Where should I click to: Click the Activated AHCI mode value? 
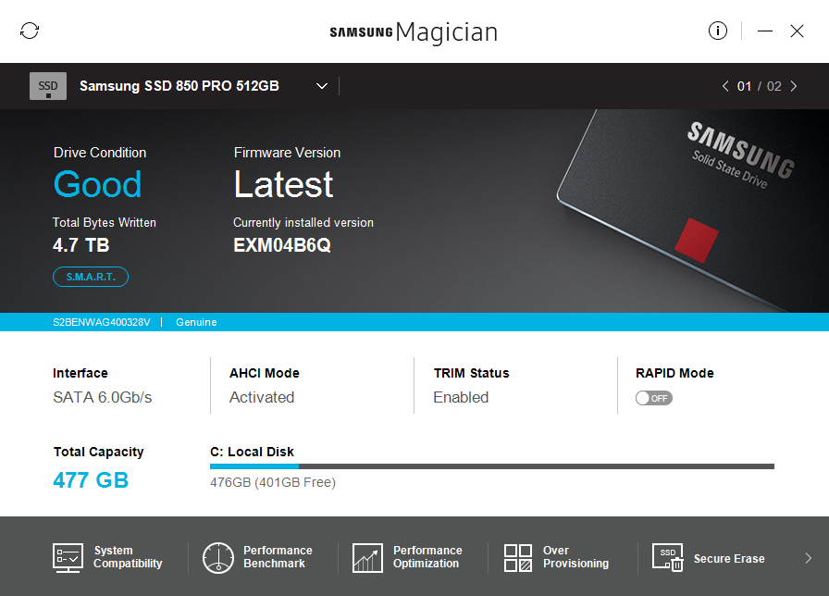pos(262,397)
